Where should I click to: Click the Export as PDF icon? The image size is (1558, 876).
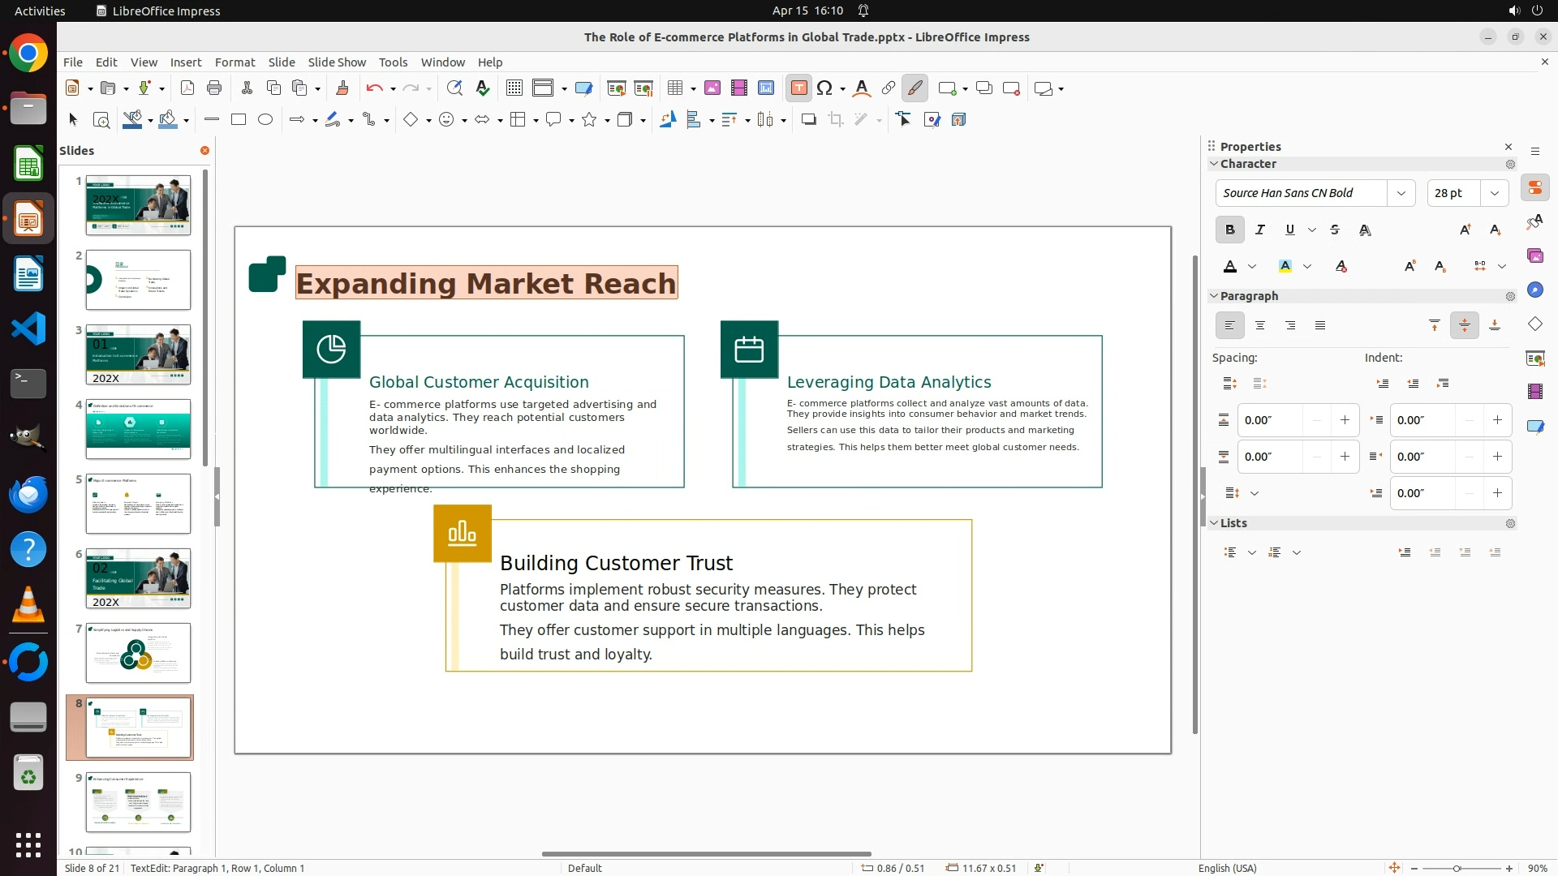(187, 88)
